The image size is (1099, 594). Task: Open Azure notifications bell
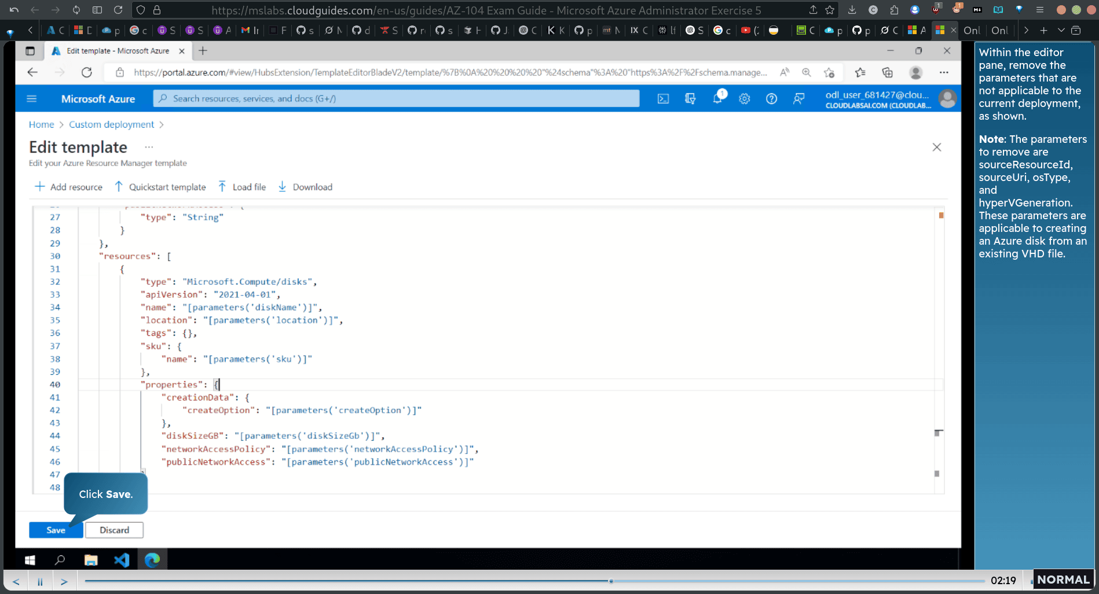pos(718,98)
